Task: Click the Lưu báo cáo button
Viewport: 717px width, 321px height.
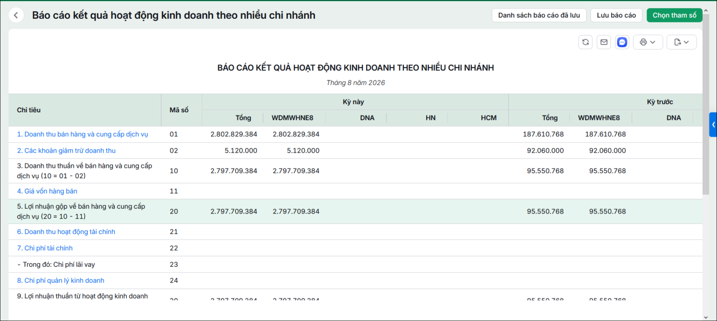Action: tap(616, 15)
